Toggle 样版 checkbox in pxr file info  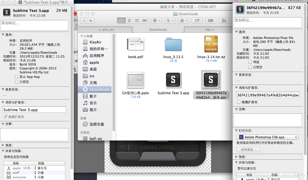point(250,62)
